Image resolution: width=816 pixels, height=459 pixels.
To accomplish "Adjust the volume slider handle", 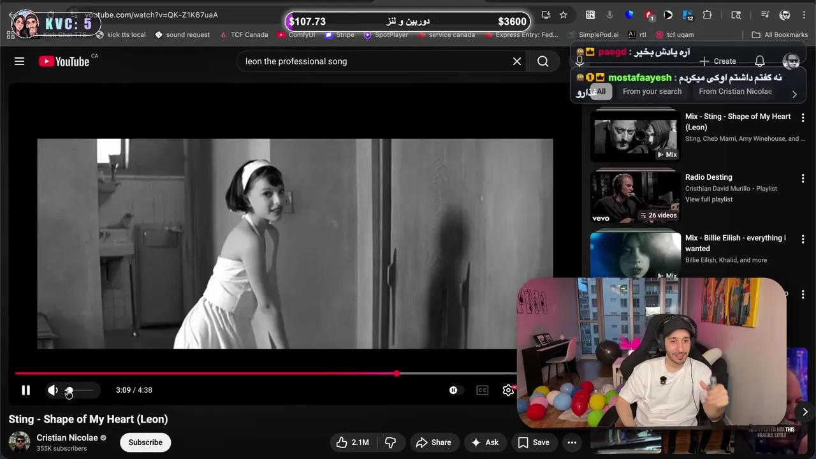I will point(69,390).
